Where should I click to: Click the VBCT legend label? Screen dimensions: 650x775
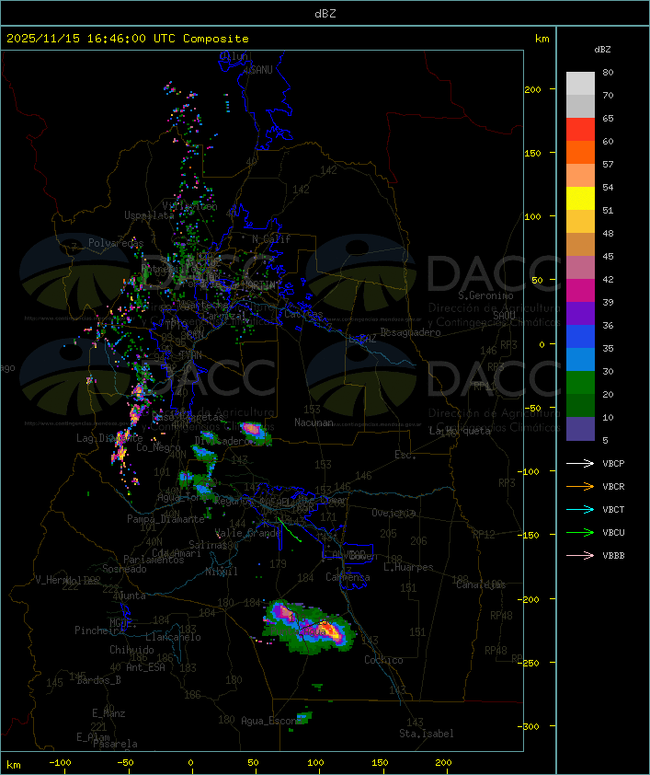tap(613, 509)
